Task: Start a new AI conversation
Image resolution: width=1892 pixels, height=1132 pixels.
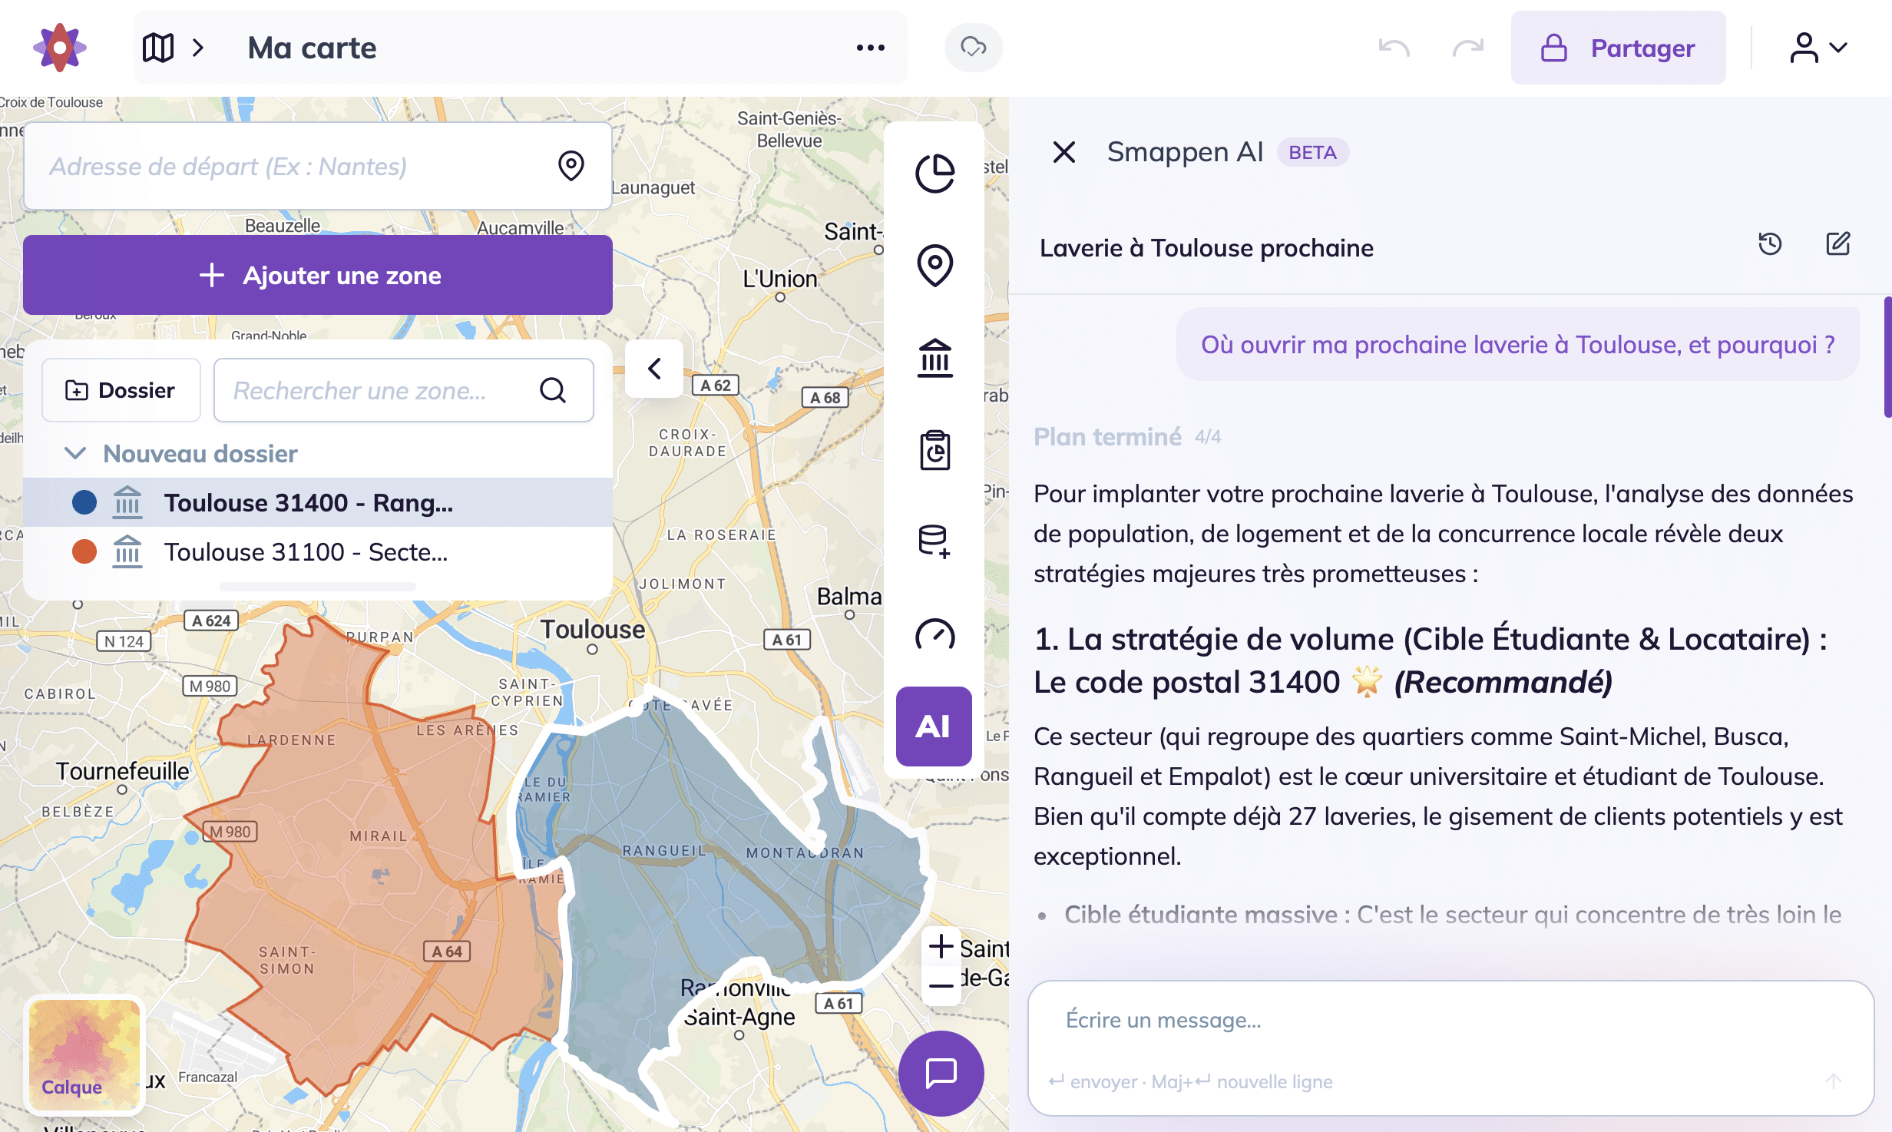Action: tap(1837, 244)
